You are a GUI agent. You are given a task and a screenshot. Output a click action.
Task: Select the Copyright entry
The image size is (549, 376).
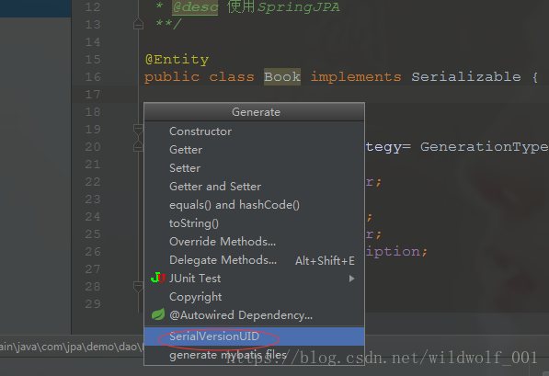(254, 297)
